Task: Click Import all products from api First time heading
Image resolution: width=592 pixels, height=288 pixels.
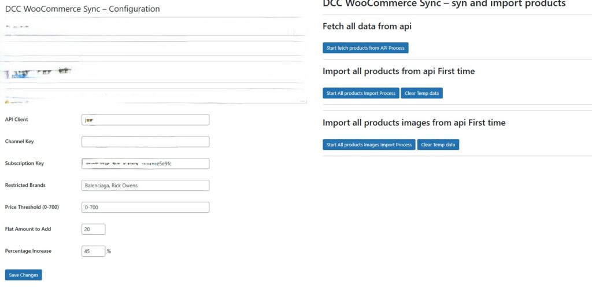Action: (x=399, y=71)
